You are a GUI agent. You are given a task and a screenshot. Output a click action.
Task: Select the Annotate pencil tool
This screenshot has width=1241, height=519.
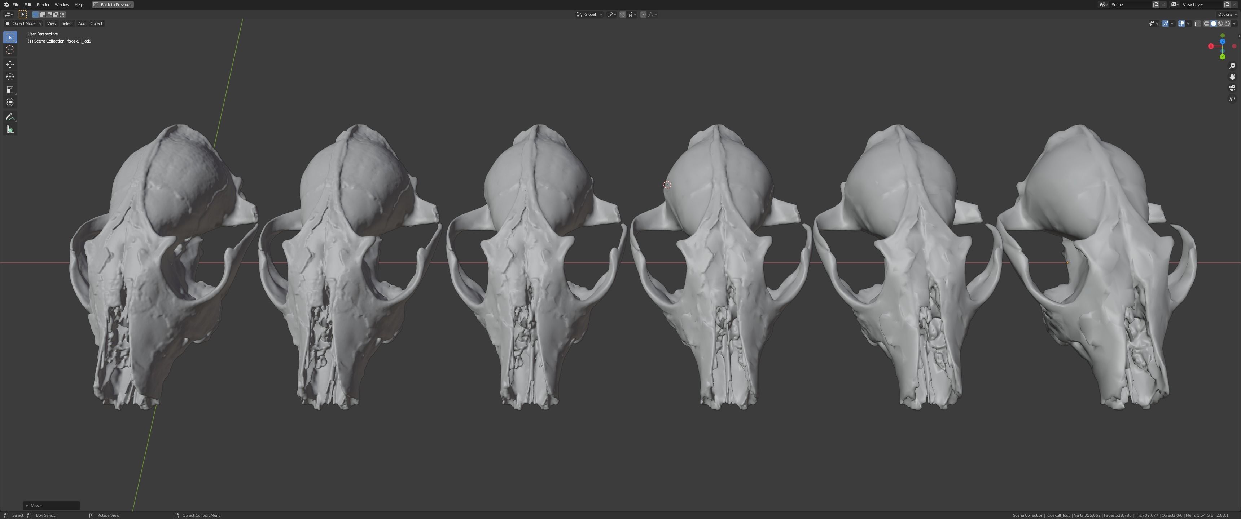coord(10,117)
